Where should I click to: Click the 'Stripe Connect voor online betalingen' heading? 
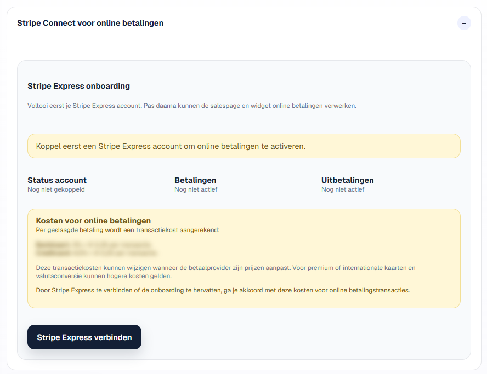click(x=90, y=23)
